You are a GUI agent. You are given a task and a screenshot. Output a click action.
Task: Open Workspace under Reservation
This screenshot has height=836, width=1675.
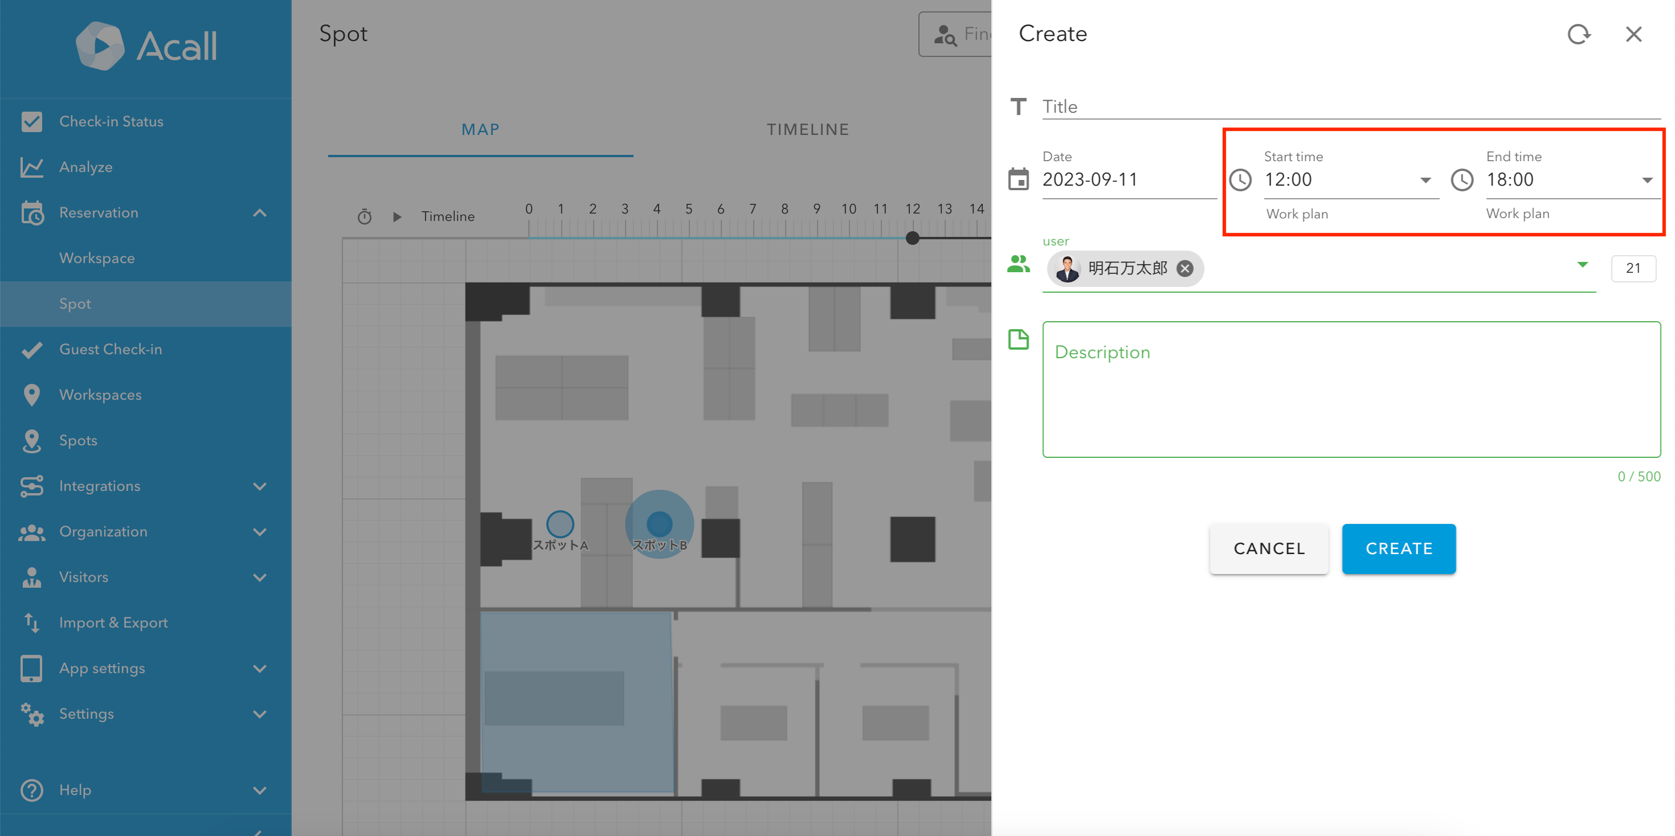coord(146,258)
